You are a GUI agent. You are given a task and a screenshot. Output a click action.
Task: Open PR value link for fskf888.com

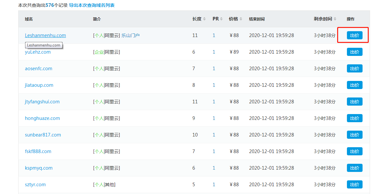[214, 151]
